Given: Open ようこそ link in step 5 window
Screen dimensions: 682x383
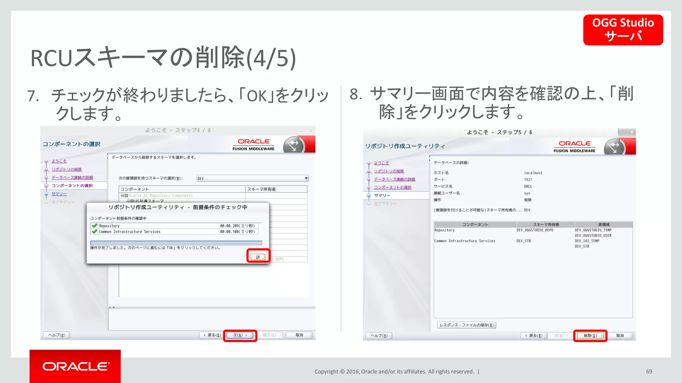Looking at the screenshot, I should [381, 163].
